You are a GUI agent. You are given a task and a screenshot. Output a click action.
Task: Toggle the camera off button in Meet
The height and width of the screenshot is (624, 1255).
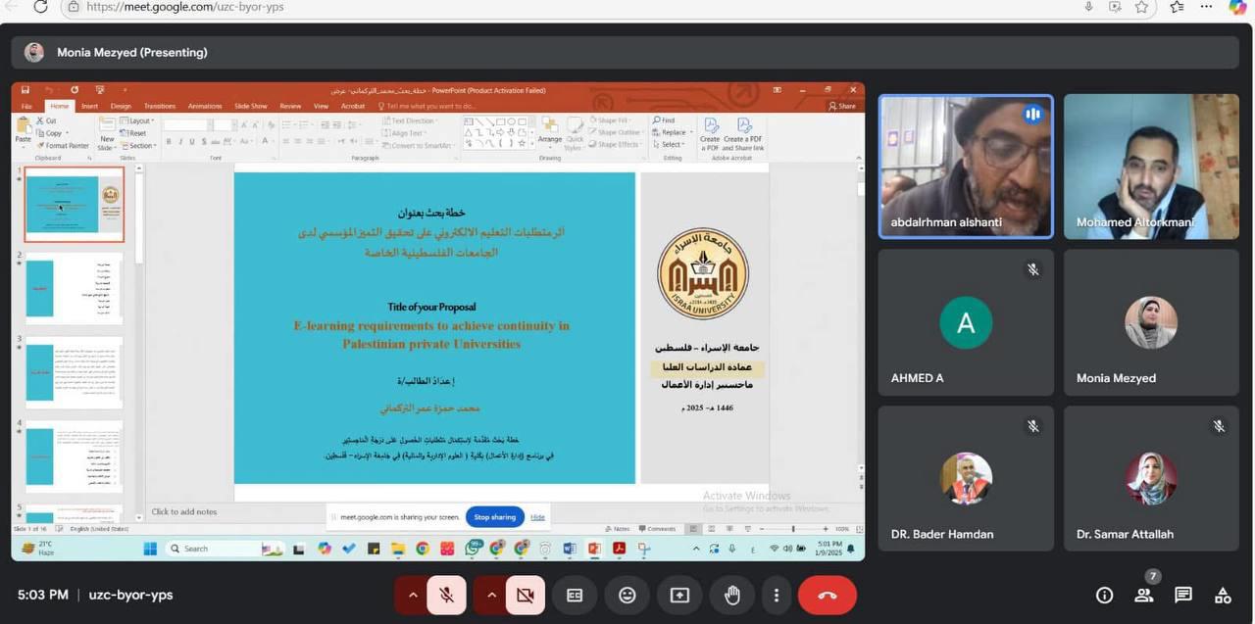pos(525,595)
